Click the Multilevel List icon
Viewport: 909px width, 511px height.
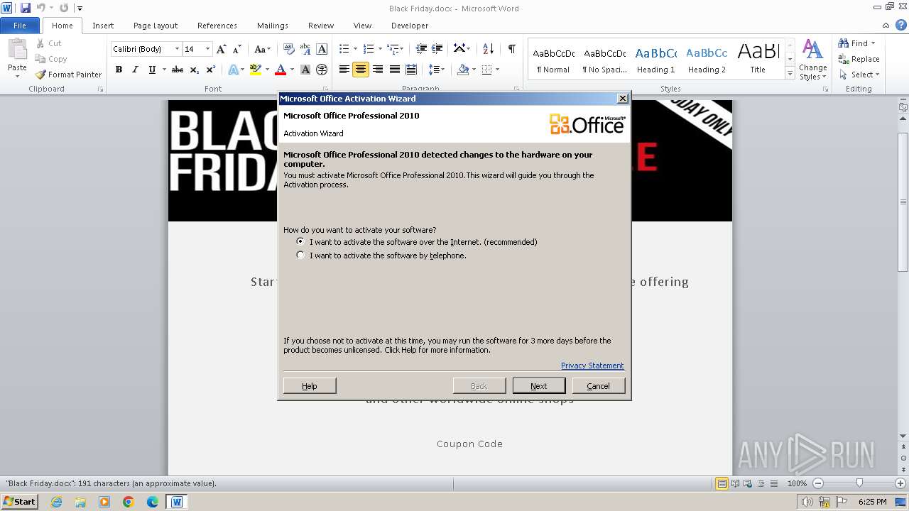tap(393, 49)
